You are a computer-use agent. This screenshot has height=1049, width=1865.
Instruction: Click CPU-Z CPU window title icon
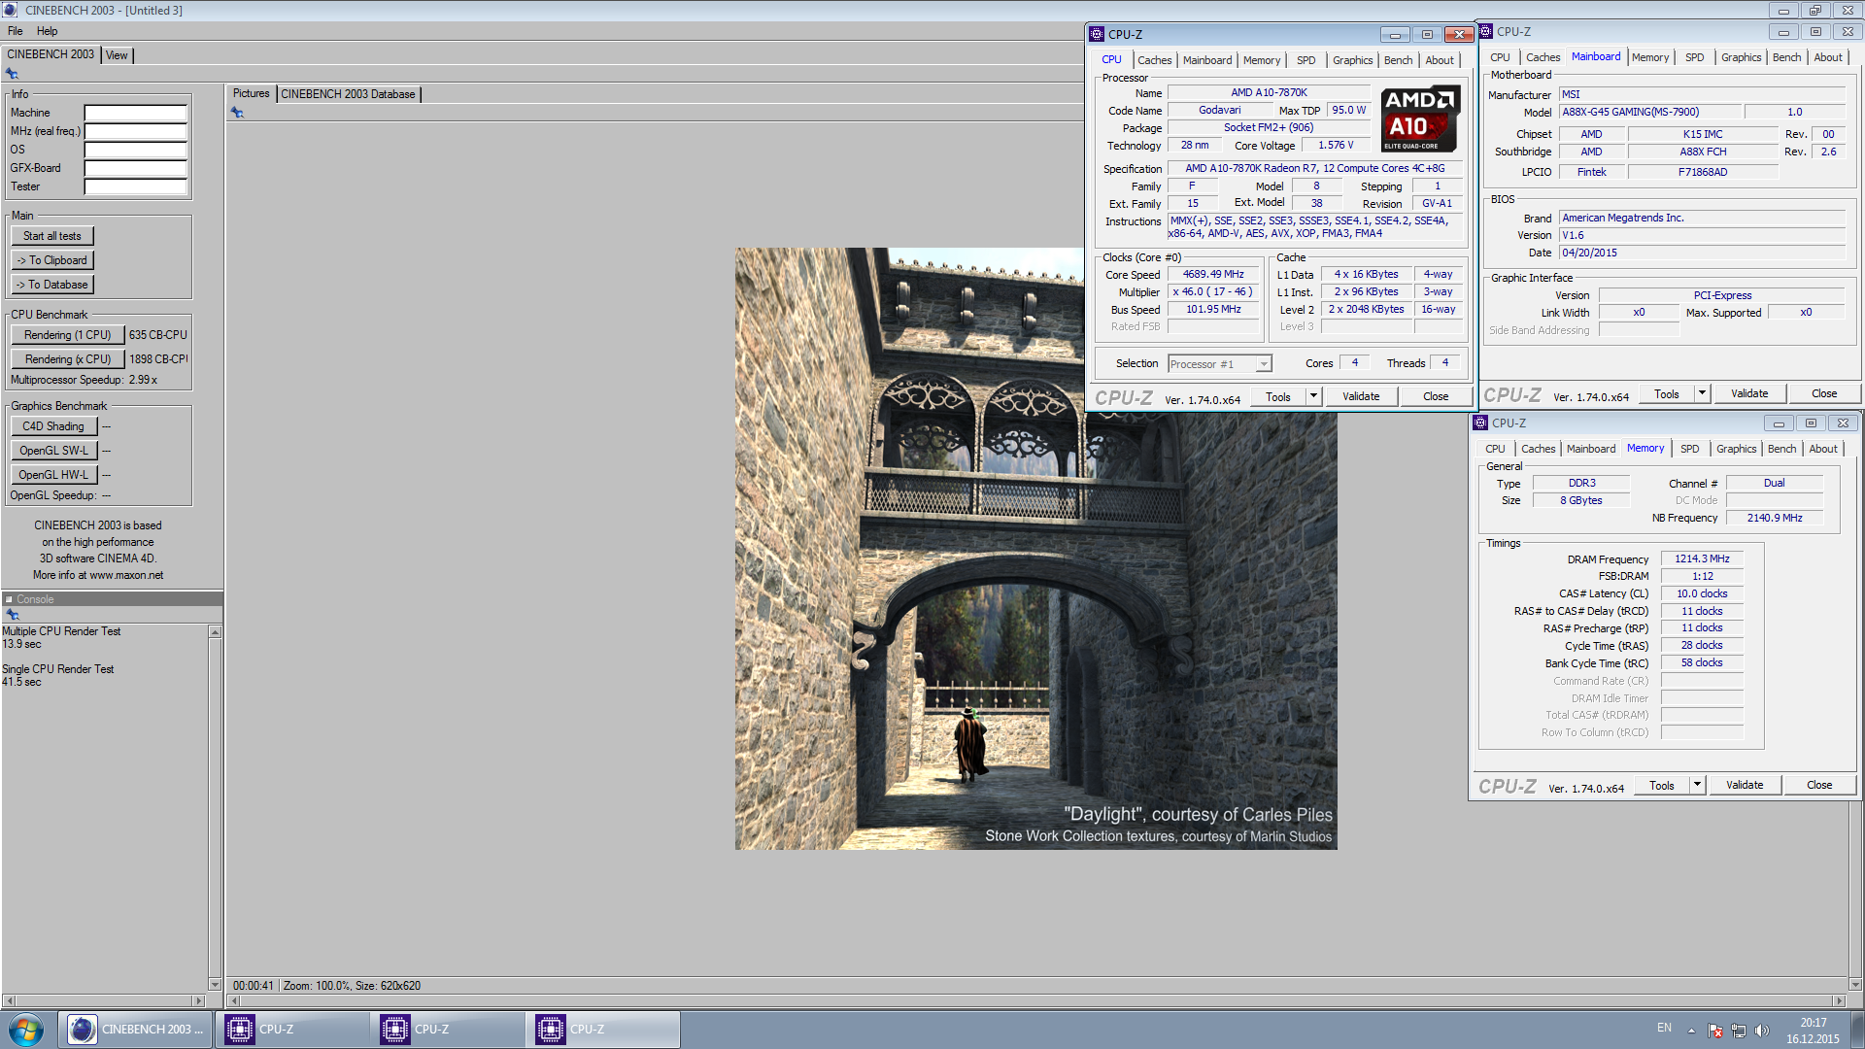1097,34
